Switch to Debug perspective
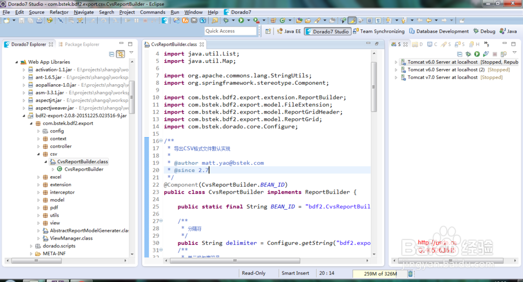 click(x=484, y=31)
